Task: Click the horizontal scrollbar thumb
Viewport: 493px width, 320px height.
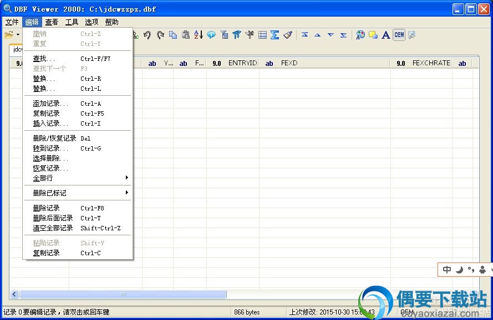Action: tap(123, 294)
